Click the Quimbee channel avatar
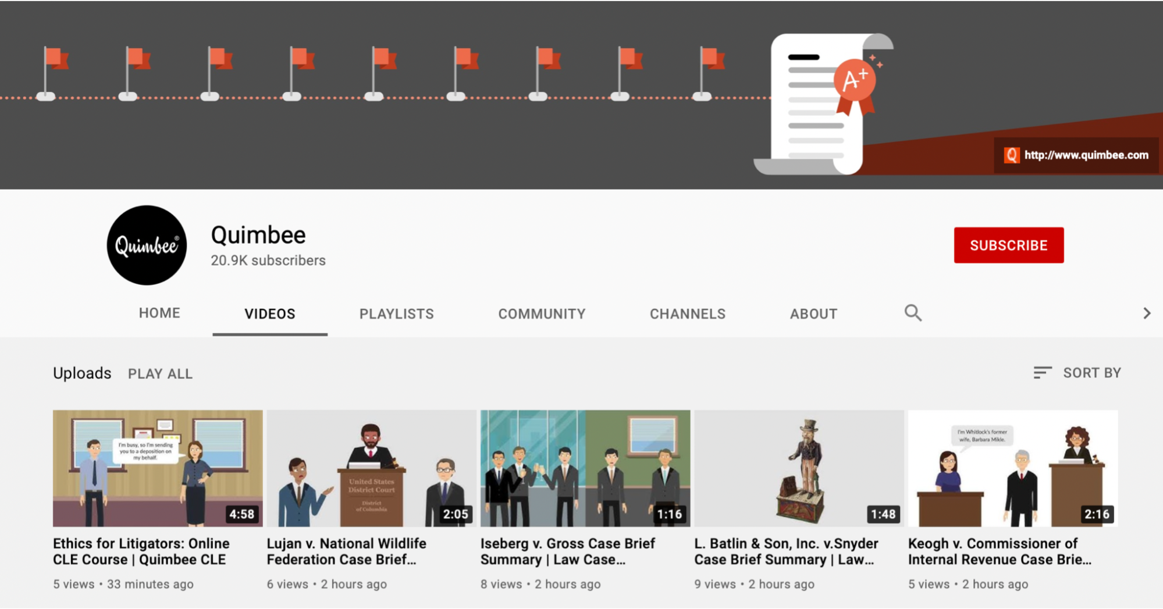Viewport: 1163px width, 609px height. (146, 245)
